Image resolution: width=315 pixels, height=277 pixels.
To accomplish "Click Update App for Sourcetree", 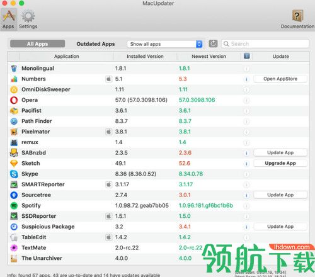I will 280,195.
